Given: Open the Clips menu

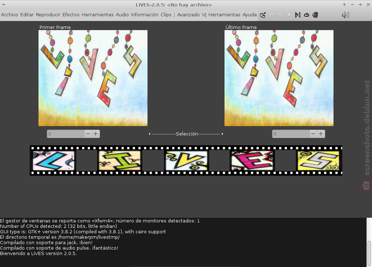Looking at the screenshot, I should click(166, 15).
